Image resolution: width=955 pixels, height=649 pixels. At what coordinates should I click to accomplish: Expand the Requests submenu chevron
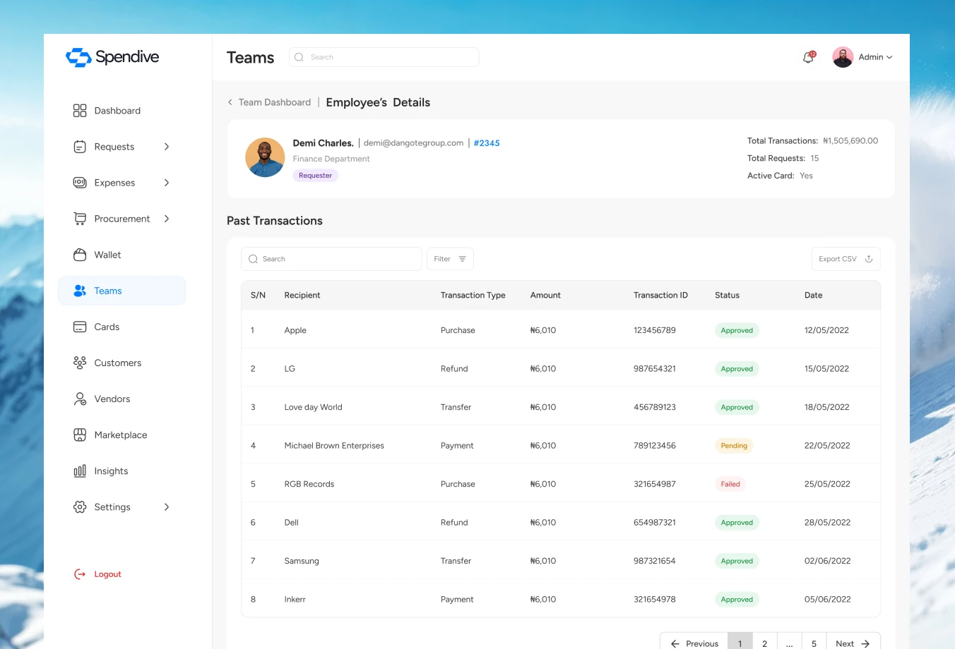click(x=167, y=147)
